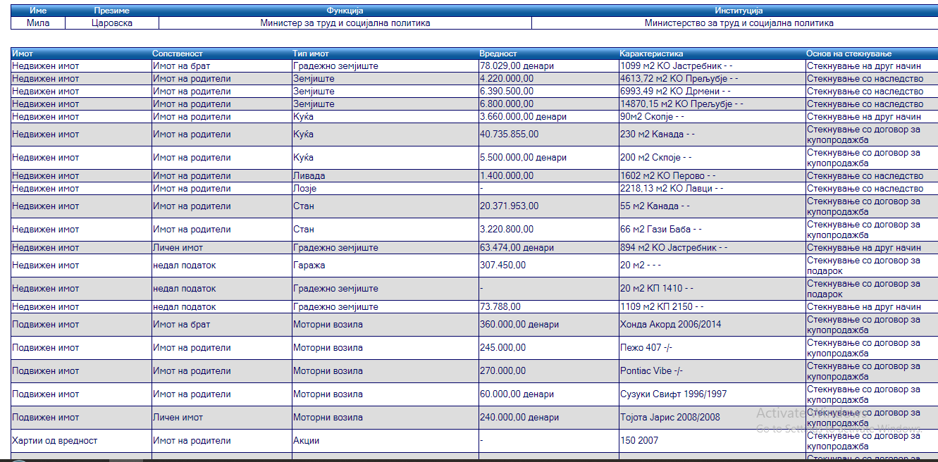Click the Хонда Акорд 2006/2014 cell
The width and height of the screenshot is (938, 462).
[x=669, y=325]
